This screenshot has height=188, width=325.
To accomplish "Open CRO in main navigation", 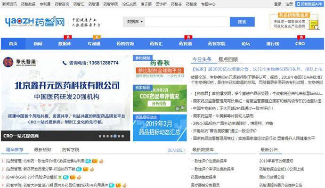I will [x=300, y=44].
